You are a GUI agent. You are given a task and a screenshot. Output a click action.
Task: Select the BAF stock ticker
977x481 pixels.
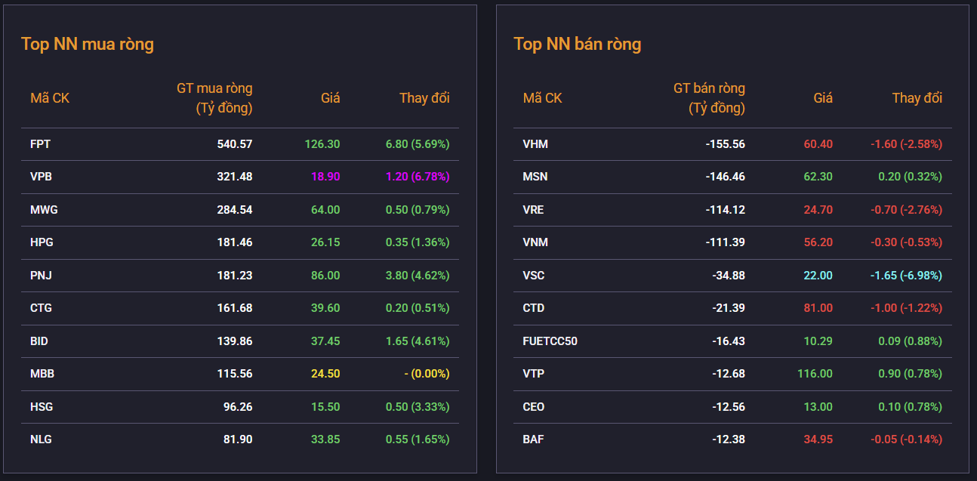pos(533,439)
